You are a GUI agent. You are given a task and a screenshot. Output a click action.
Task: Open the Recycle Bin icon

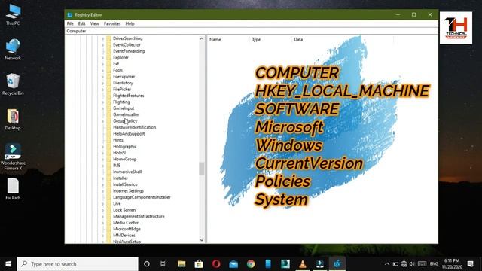tap(13, 84)
